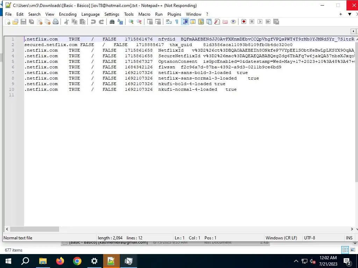Click the Zoom Out magnifier icon
Image resolution: width=358 pixels, height=268 pixels.
pos(139,22)
